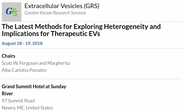Click Newry, ME, United States location
Screen dimensions: 184x112
[27, 108]
